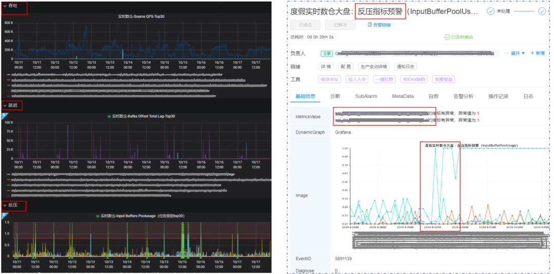Collapse the 反压 dashboard row

(5, 205)
